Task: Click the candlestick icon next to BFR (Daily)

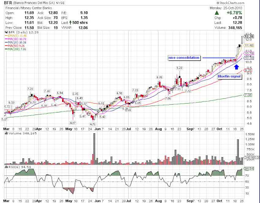Action: pos(6,32)
